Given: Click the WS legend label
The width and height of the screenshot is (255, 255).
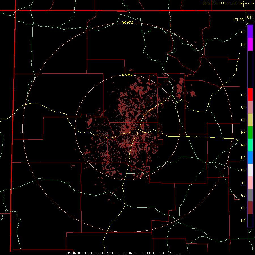Looking at the screenshot, I should (243, 158).
